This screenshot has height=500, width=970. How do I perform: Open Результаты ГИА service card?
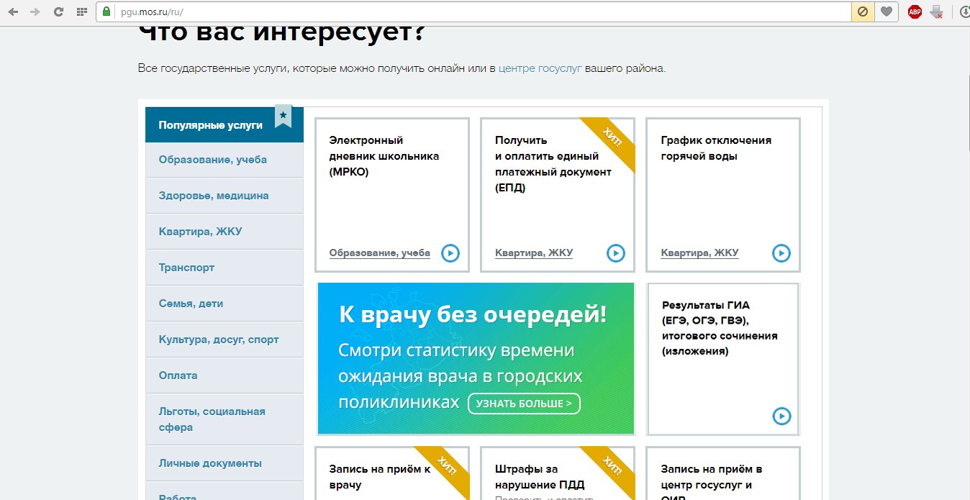point(723,359)
